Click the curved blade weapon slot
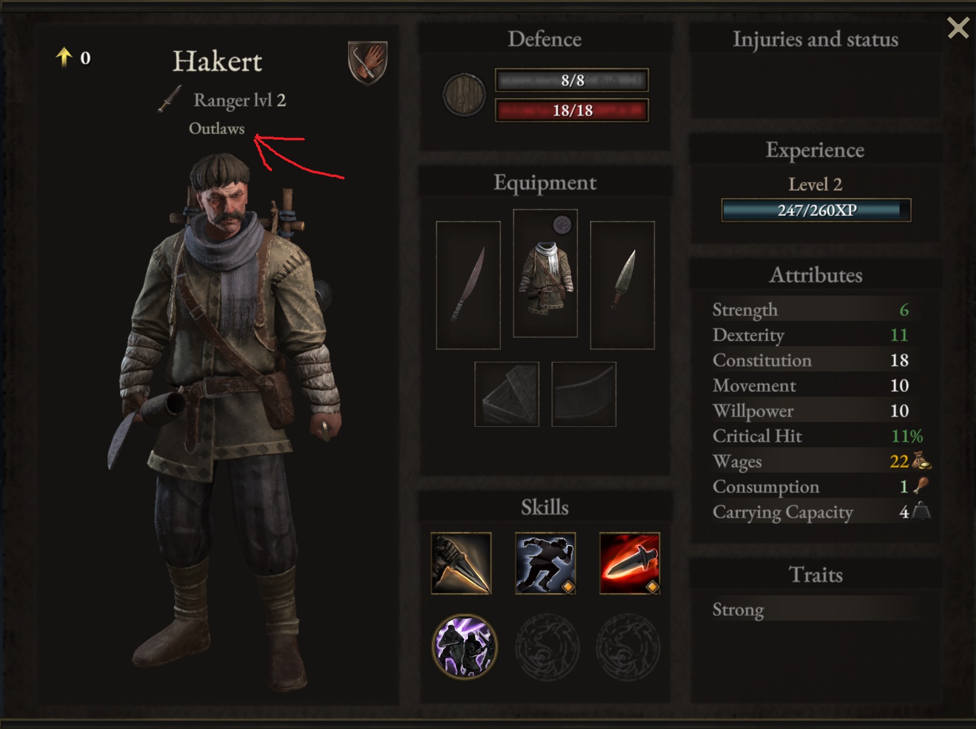 pyautogui.click(x=468, y=285)
